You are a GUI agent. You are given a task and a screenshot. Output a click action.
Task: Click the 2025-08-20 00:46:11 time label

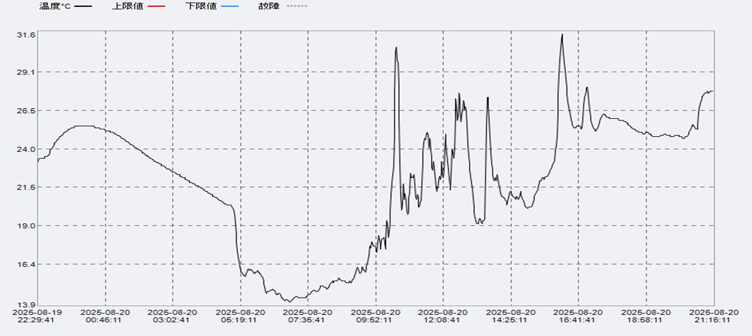(x=105, y=316)
